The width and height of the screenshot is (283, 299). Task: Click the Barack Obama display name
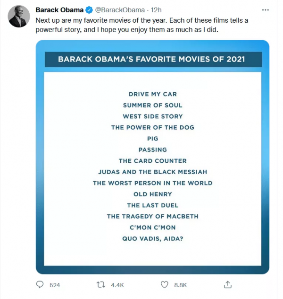click(59, 10)
